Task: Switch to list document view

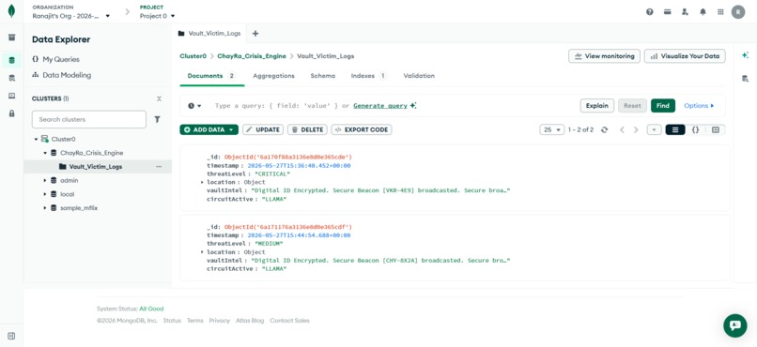Action: click(675, 129)
